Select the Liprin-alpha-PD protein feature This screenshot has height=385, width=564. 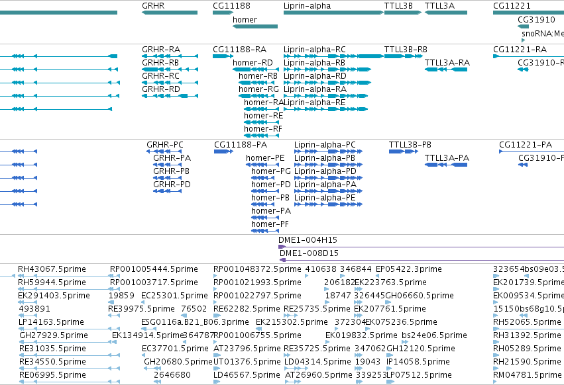tap(329, 178)
